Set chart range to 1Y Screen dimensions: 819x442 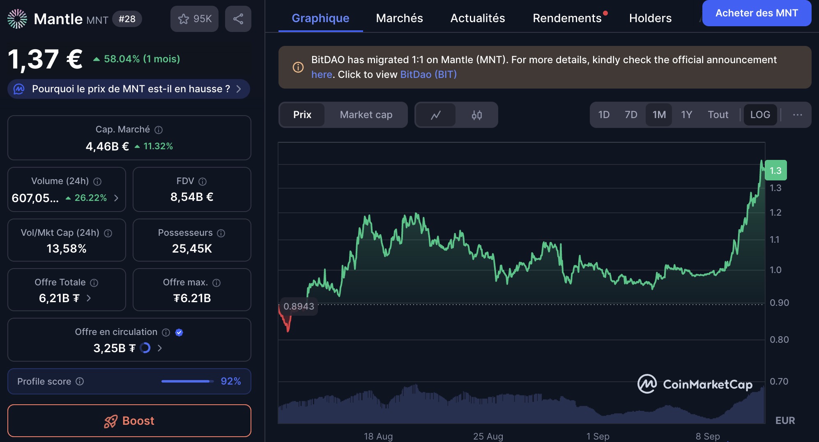[687, 115]
